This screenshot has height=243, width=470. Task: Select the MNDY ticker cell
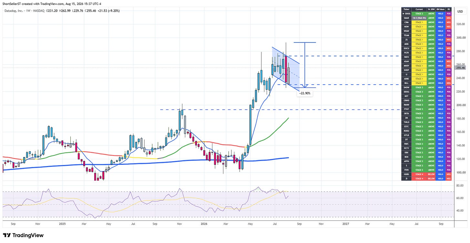406,66
